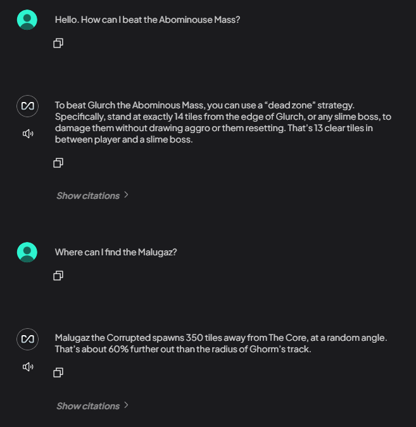
Task: Toggle read aloud for the Malugaz answer
Action: click(28, 367)
